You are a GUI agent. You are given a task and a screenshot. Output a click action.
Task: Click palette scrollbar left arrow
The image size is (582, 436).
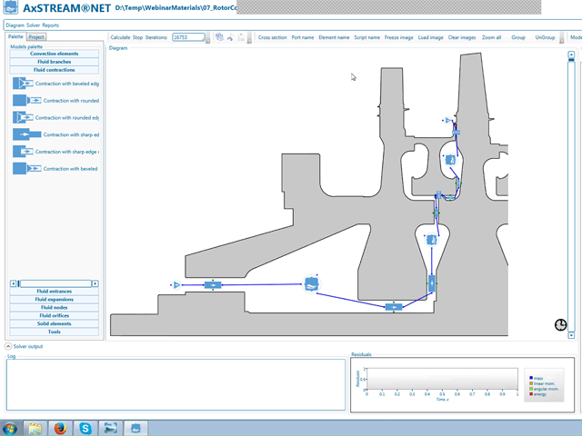[x=13, y=283]
